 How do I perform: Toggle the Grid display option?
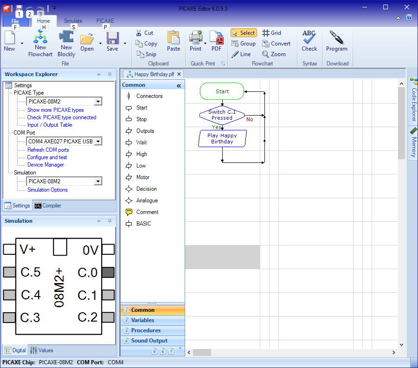272,33
